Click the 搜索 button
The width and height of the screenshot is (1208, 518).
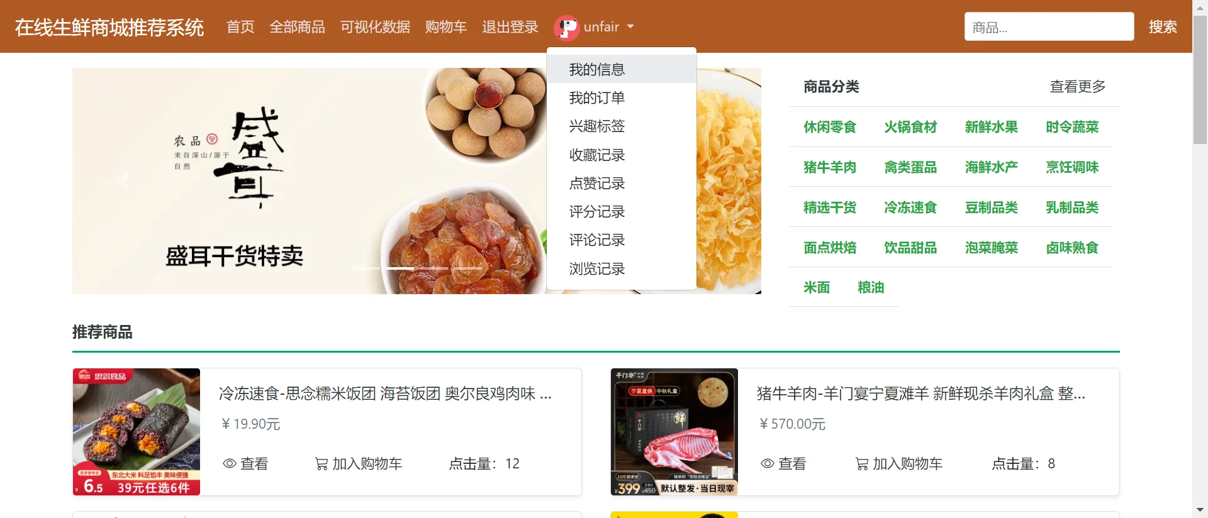[1163, 27]
